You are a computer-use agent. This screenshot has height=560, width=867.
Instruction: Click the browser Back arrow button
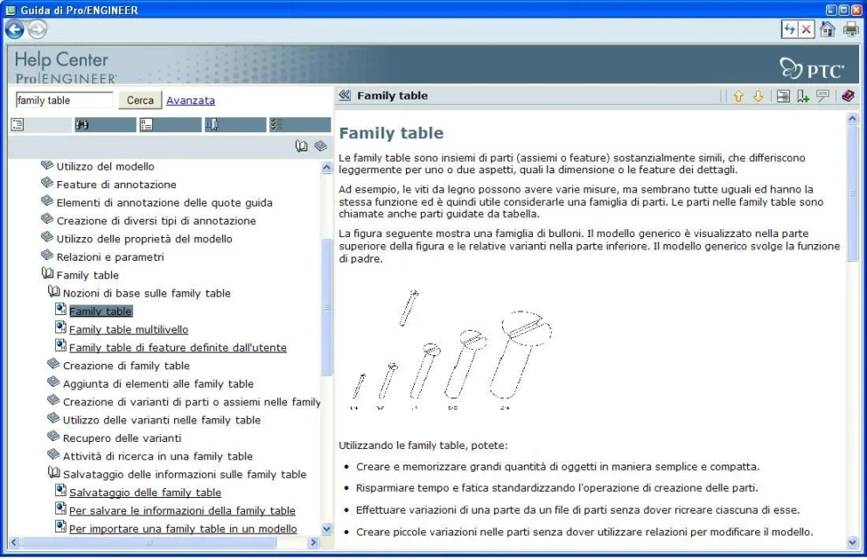pyautogui.click(x=14, y=29)
